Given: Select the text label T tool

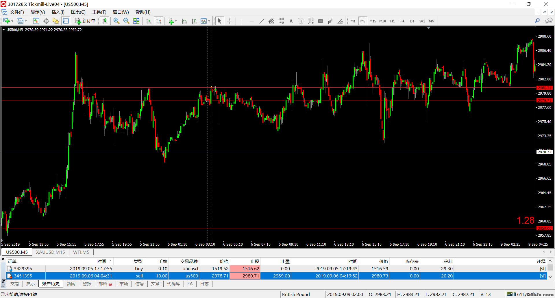Looking at the screenshot, I should click(x=301, y=21).
